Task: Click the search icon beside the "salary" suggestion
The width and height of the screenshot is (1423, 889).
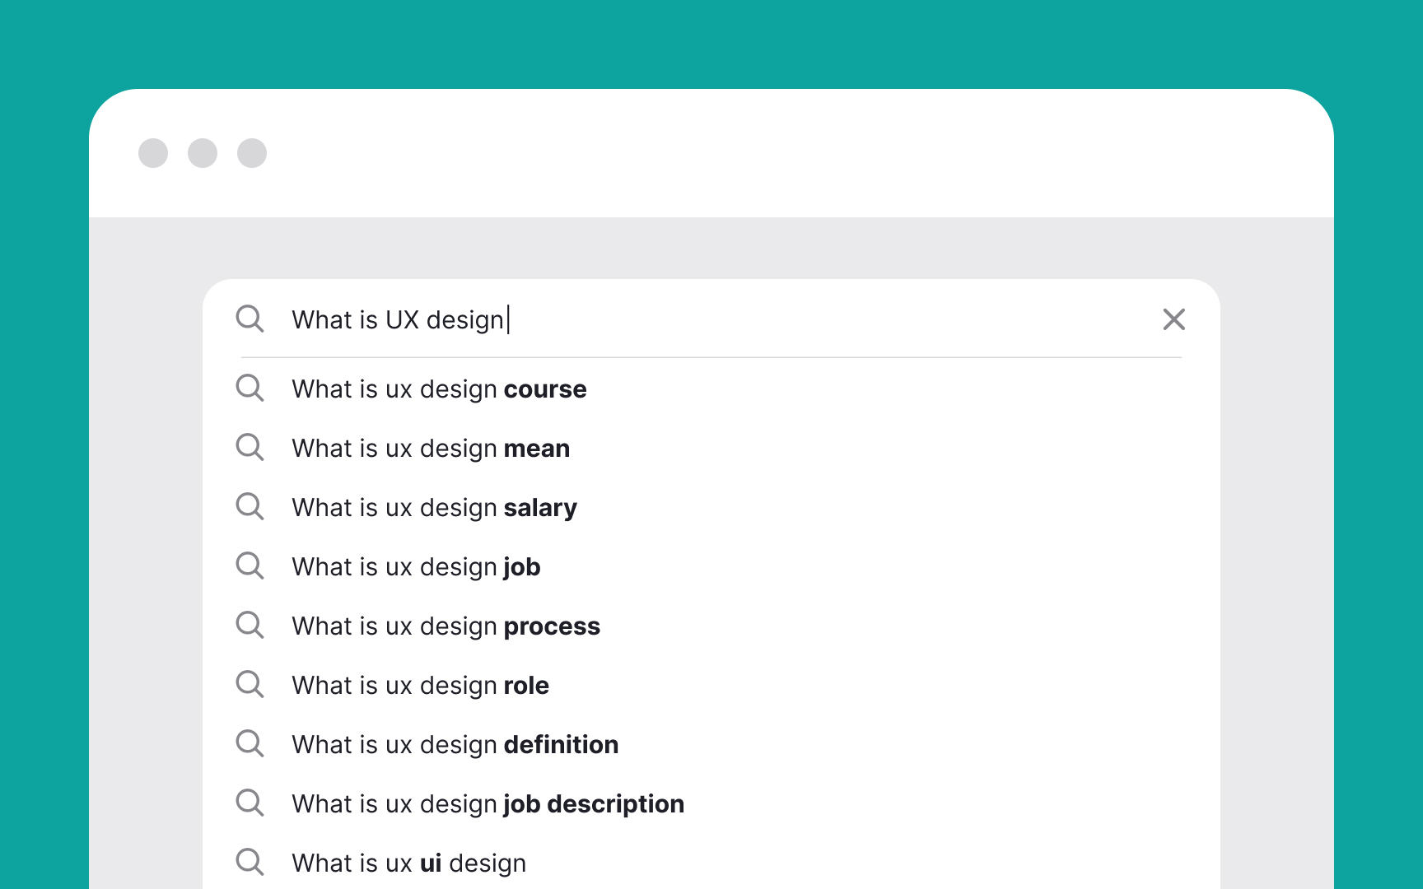Action: (x=250, y=506)
